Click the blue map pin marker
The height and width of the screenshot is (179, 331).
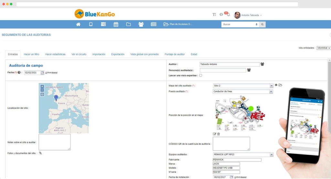56,98
